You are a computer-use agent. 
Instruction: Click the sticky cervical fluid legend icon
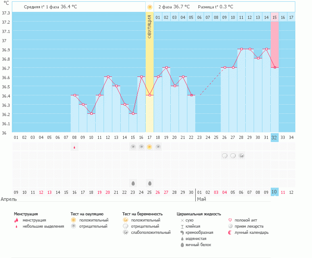click(x=182, y=226)
